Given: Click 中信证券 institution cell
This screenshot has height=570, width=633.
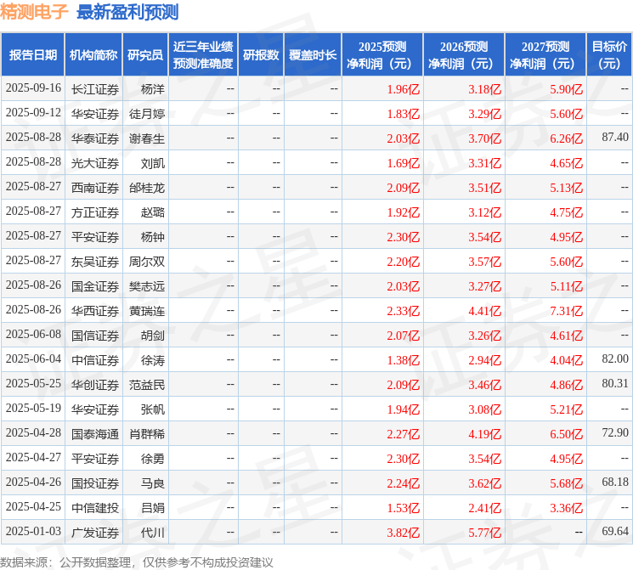Looking at the screenshot, I should [95, 360].
